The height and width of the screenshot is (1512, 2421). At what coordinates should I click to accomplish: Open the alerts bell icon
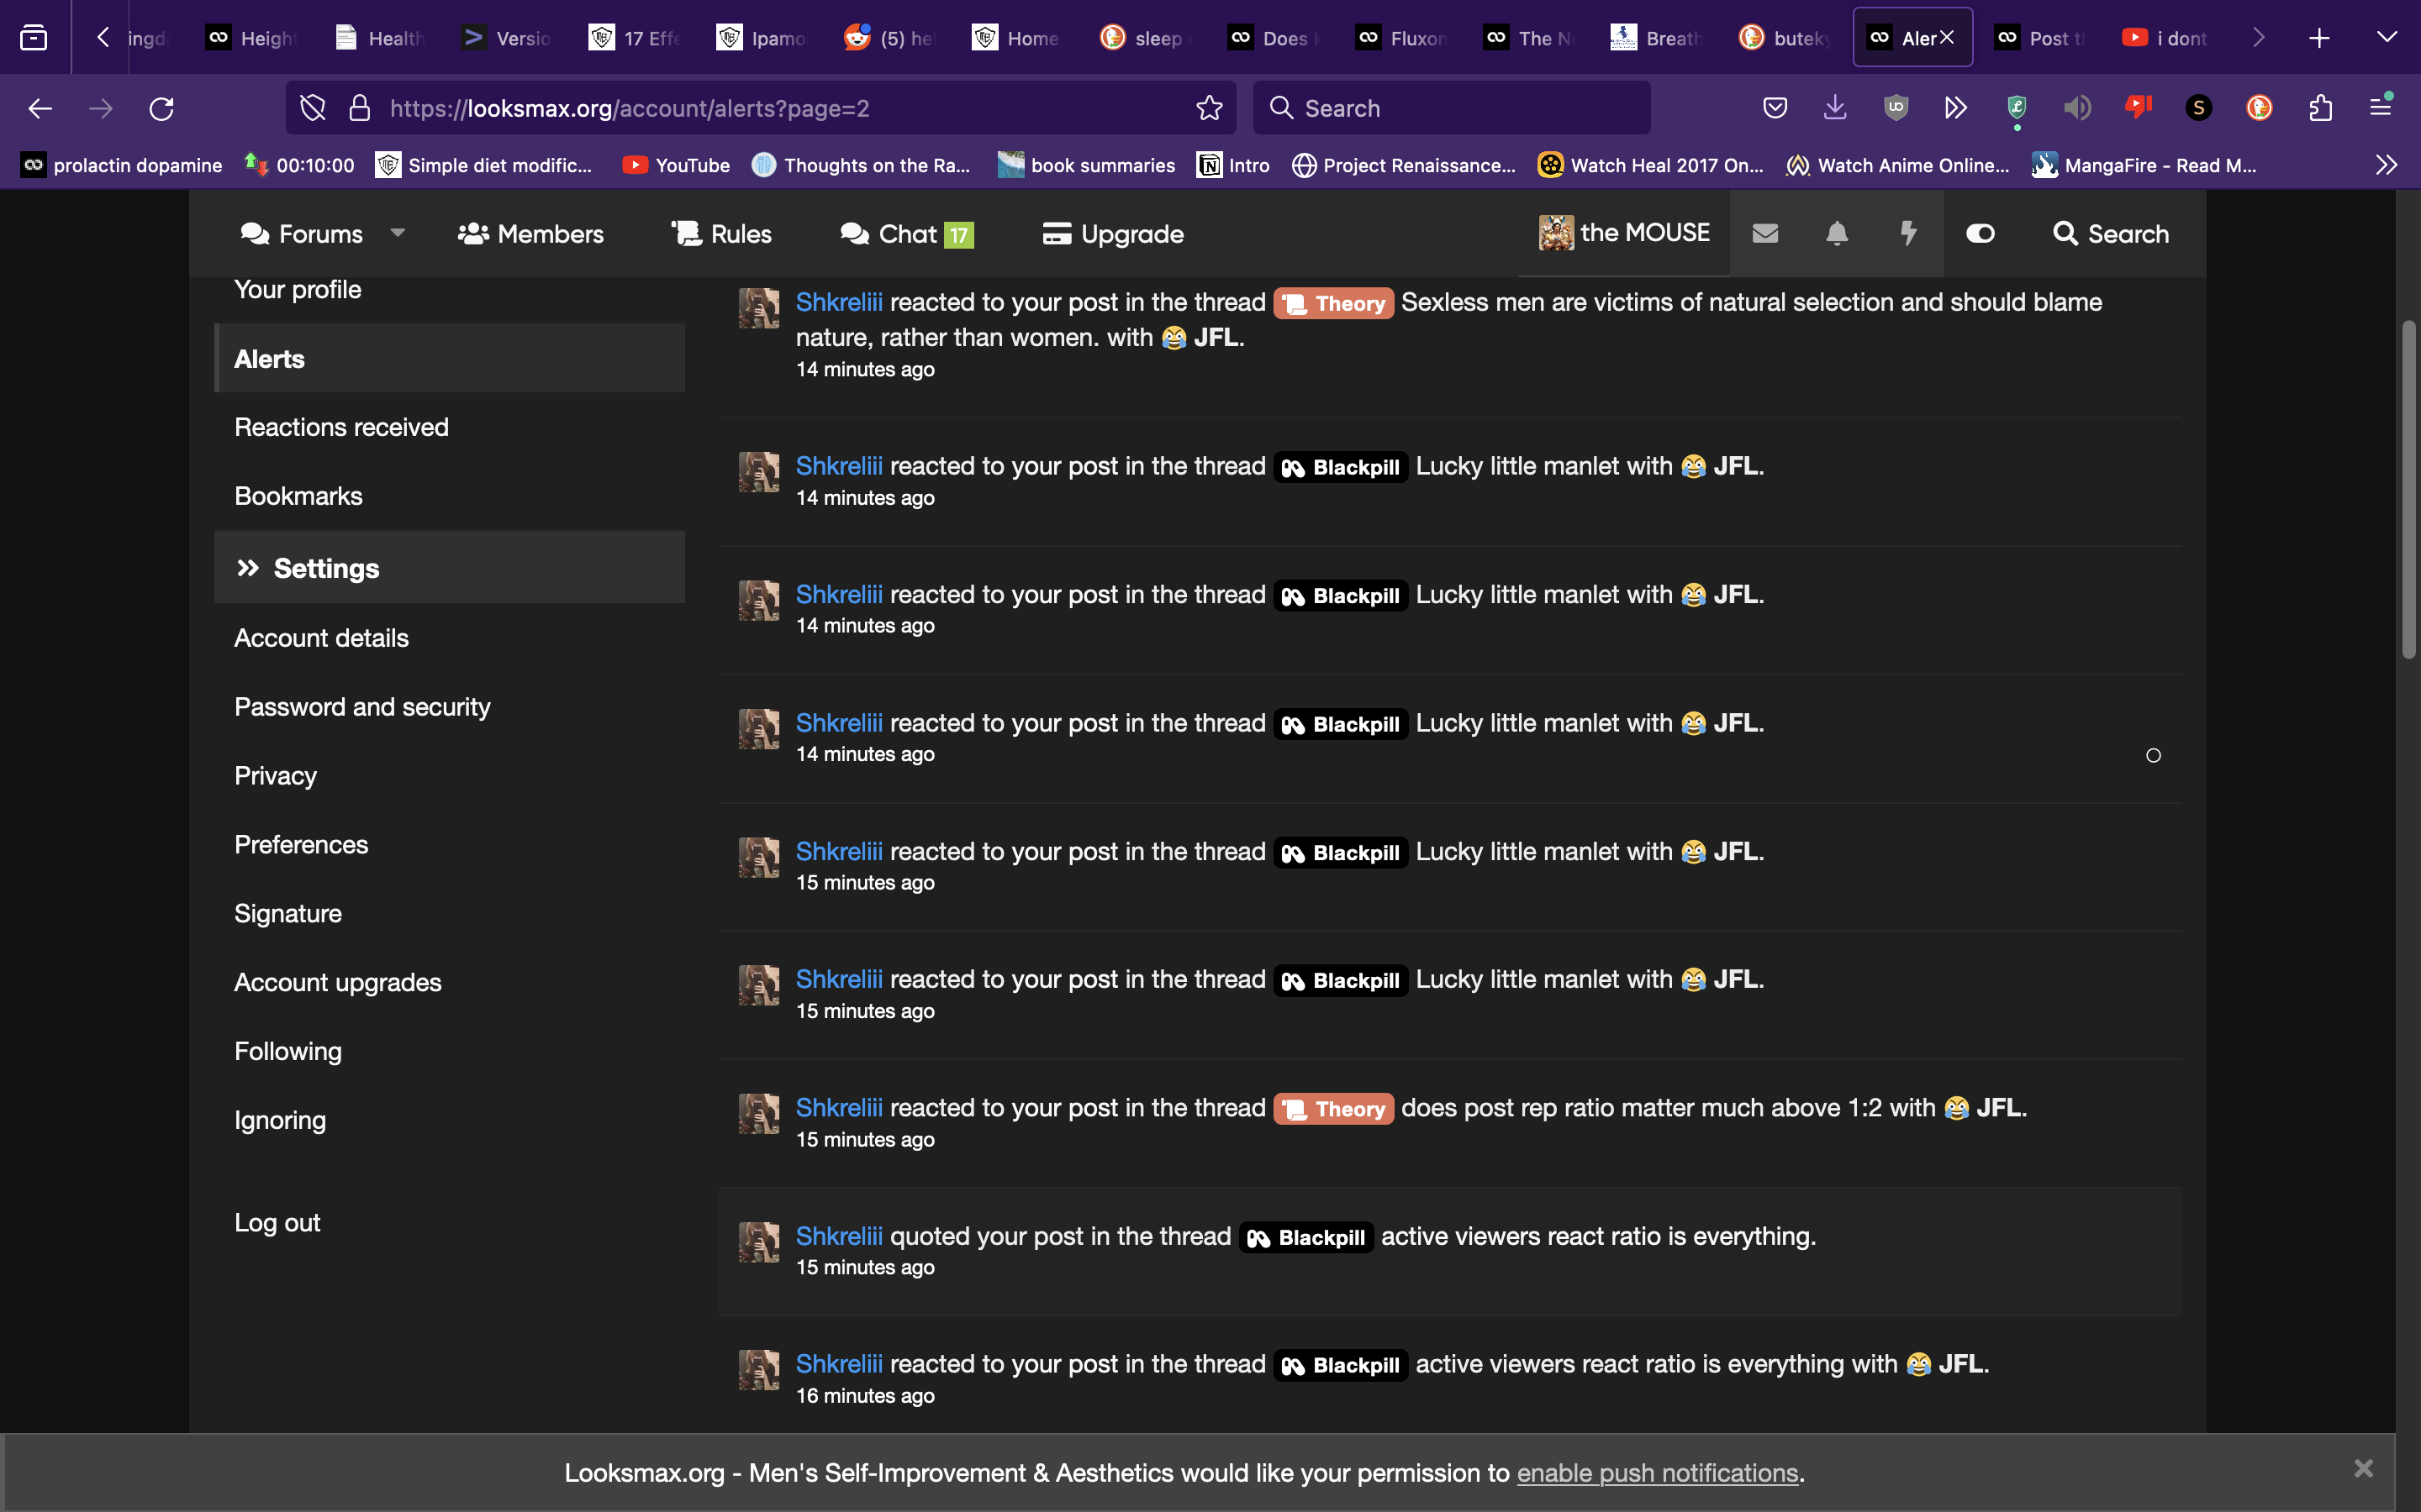pos(1837,233)
